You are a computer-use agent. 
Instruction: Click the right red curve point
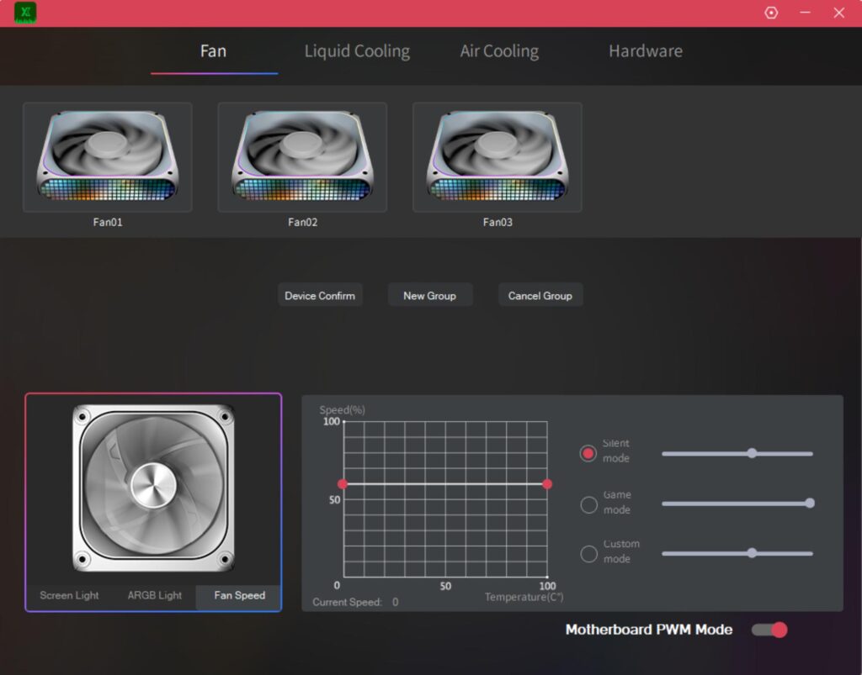click(547, 484)
